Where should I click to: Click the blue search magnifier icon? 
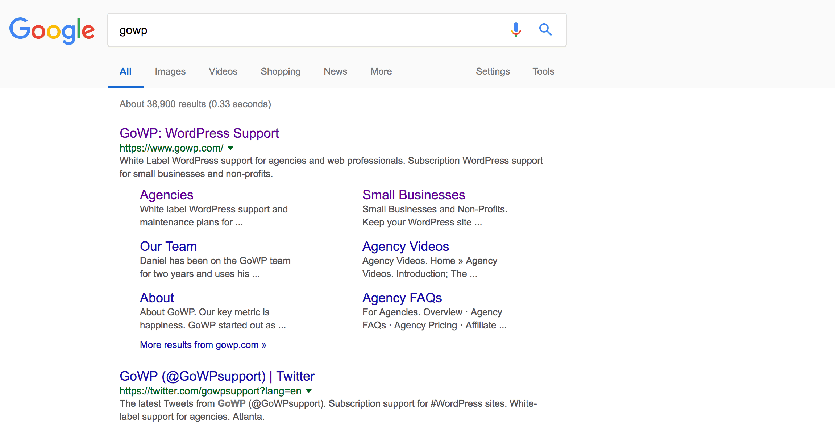[545, 29]
